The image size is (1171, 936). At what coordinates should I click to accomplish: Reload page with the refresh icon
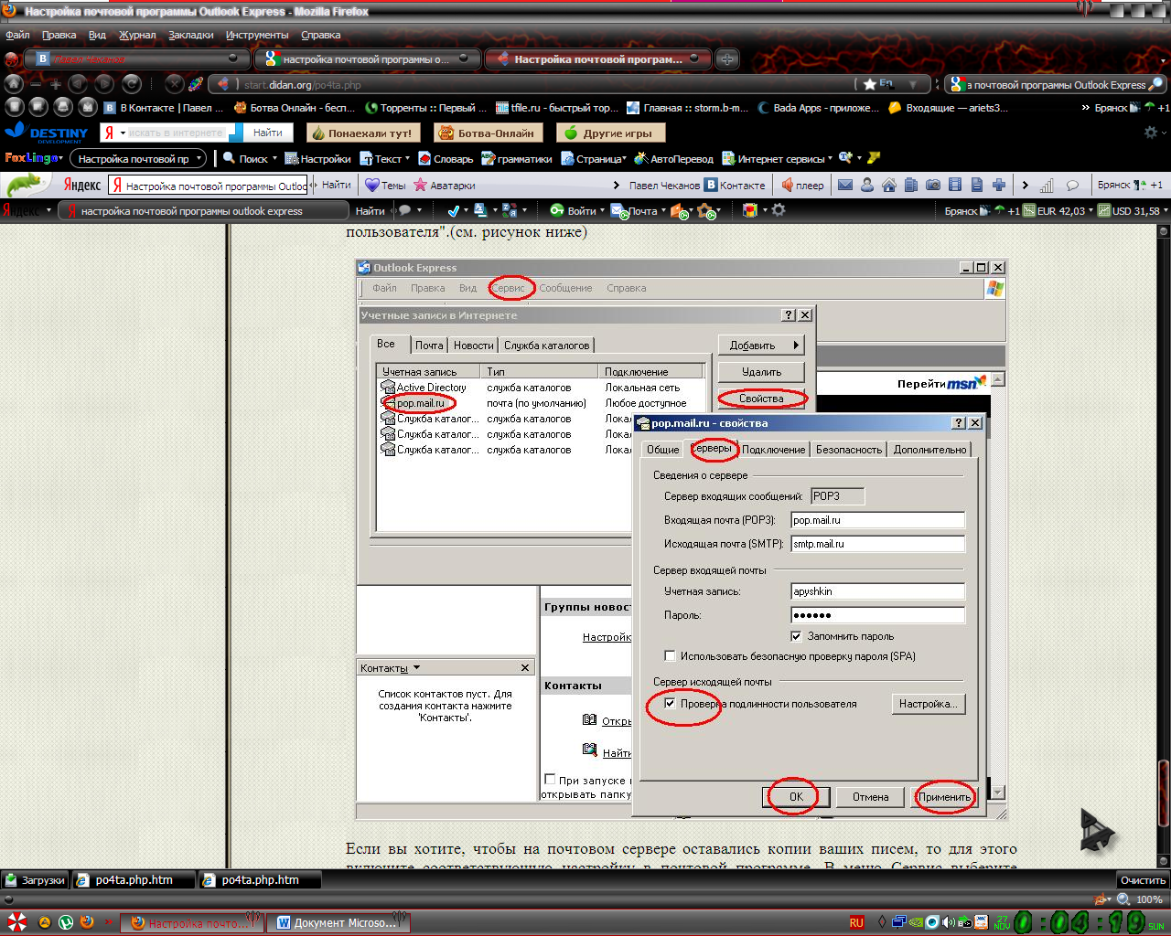pyautogui.click(x=131, y=84)
